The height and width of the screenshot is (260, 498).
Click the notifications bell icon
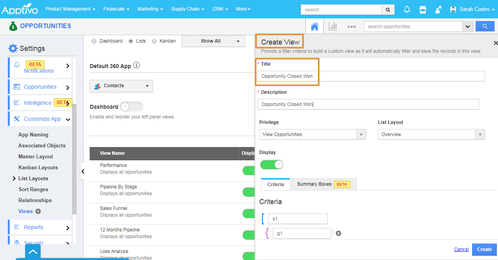click(x=407, y=9)
